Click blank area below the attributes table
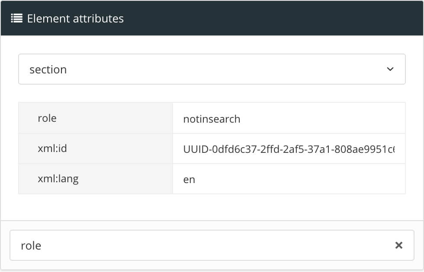The height and width of the screenshot is (272, 424). [x=212, y=207]
